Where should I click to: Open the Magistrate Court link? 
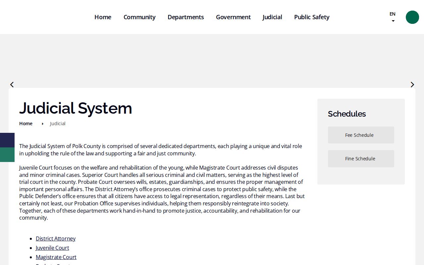(56, 257)
